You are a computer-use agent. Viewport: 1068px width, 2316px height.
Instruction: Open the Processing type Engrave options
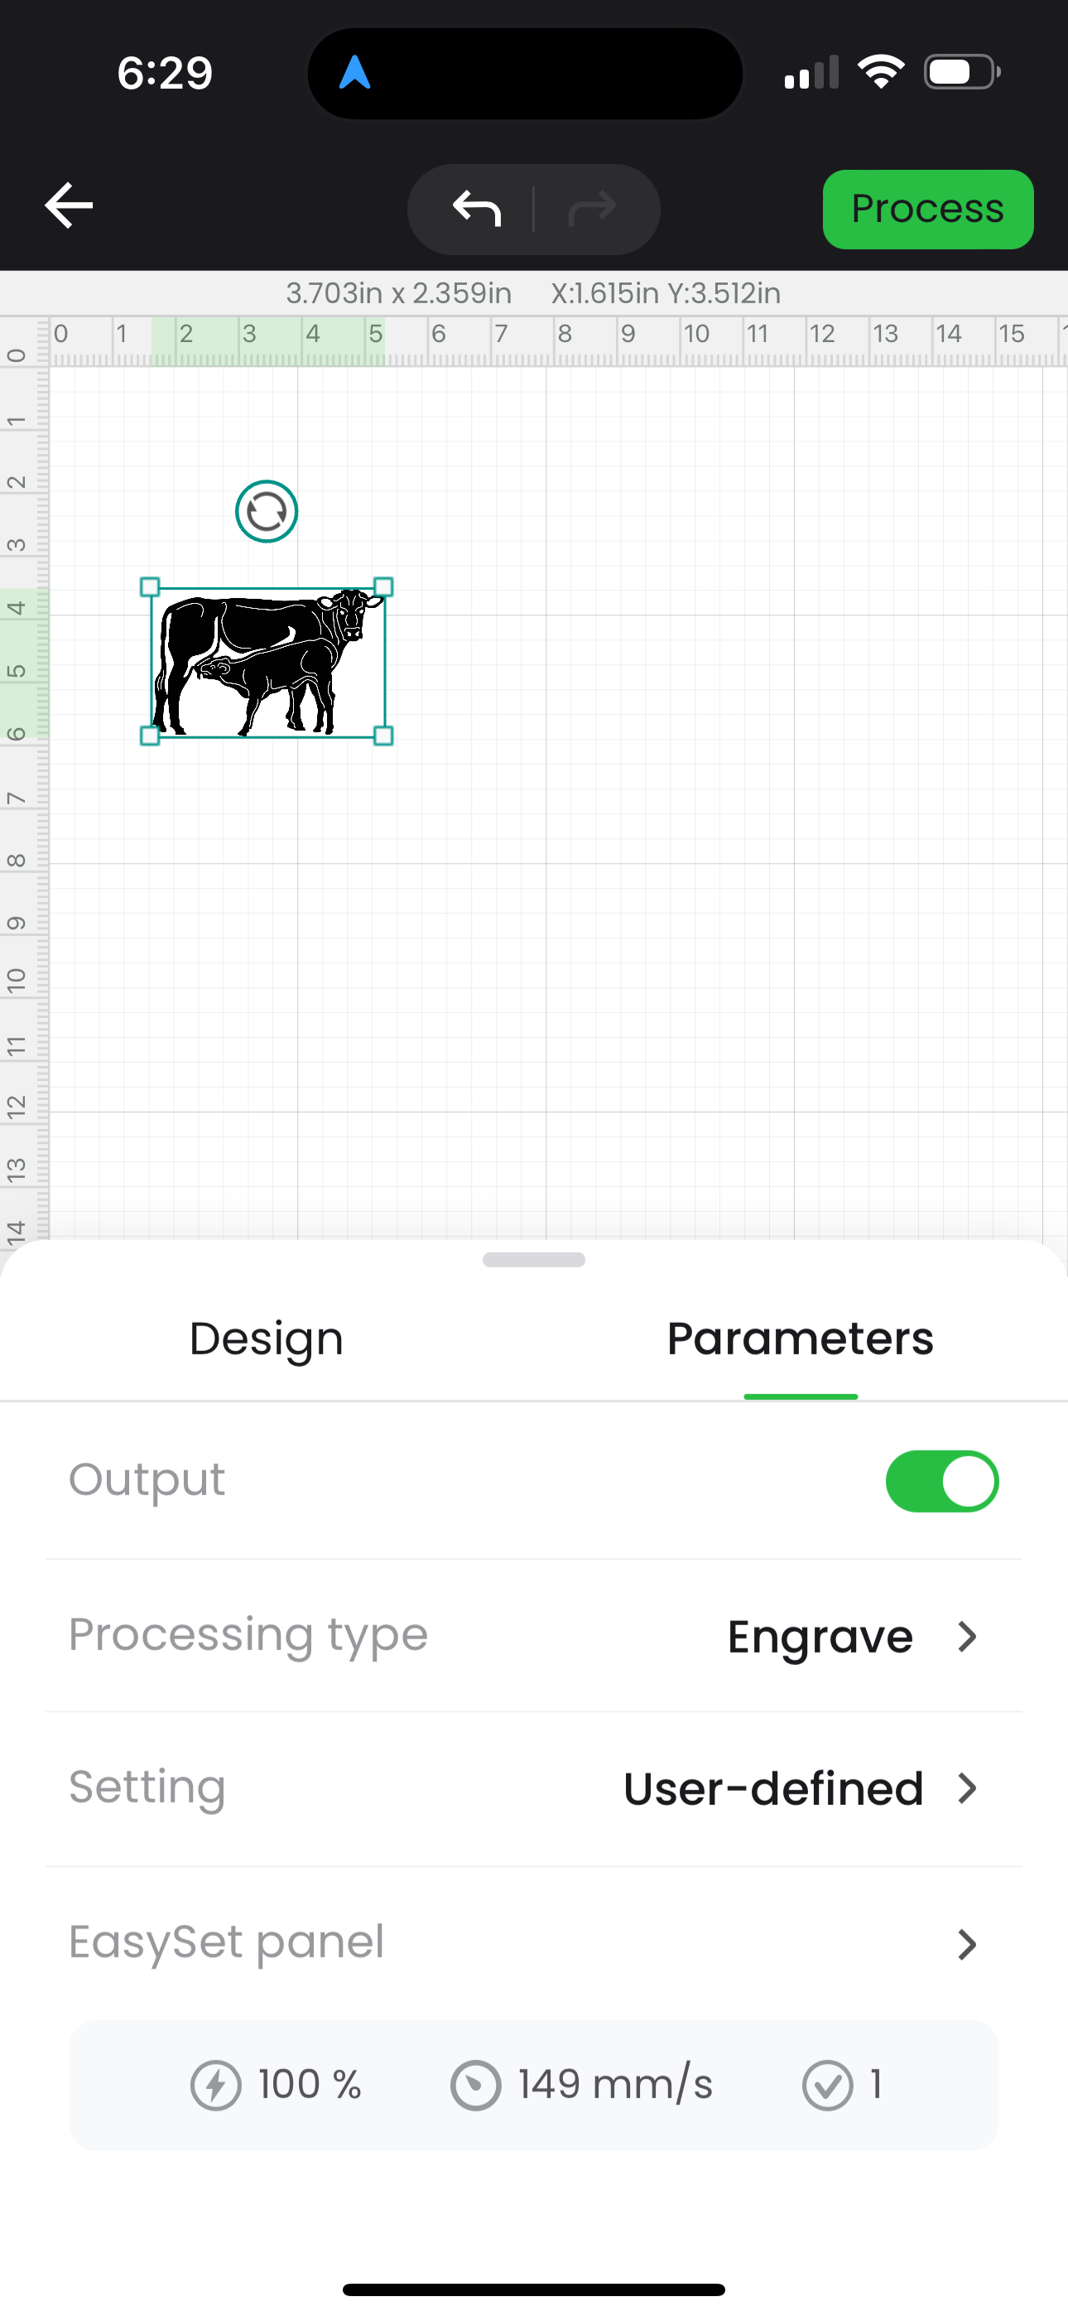tap(534, 1635)
